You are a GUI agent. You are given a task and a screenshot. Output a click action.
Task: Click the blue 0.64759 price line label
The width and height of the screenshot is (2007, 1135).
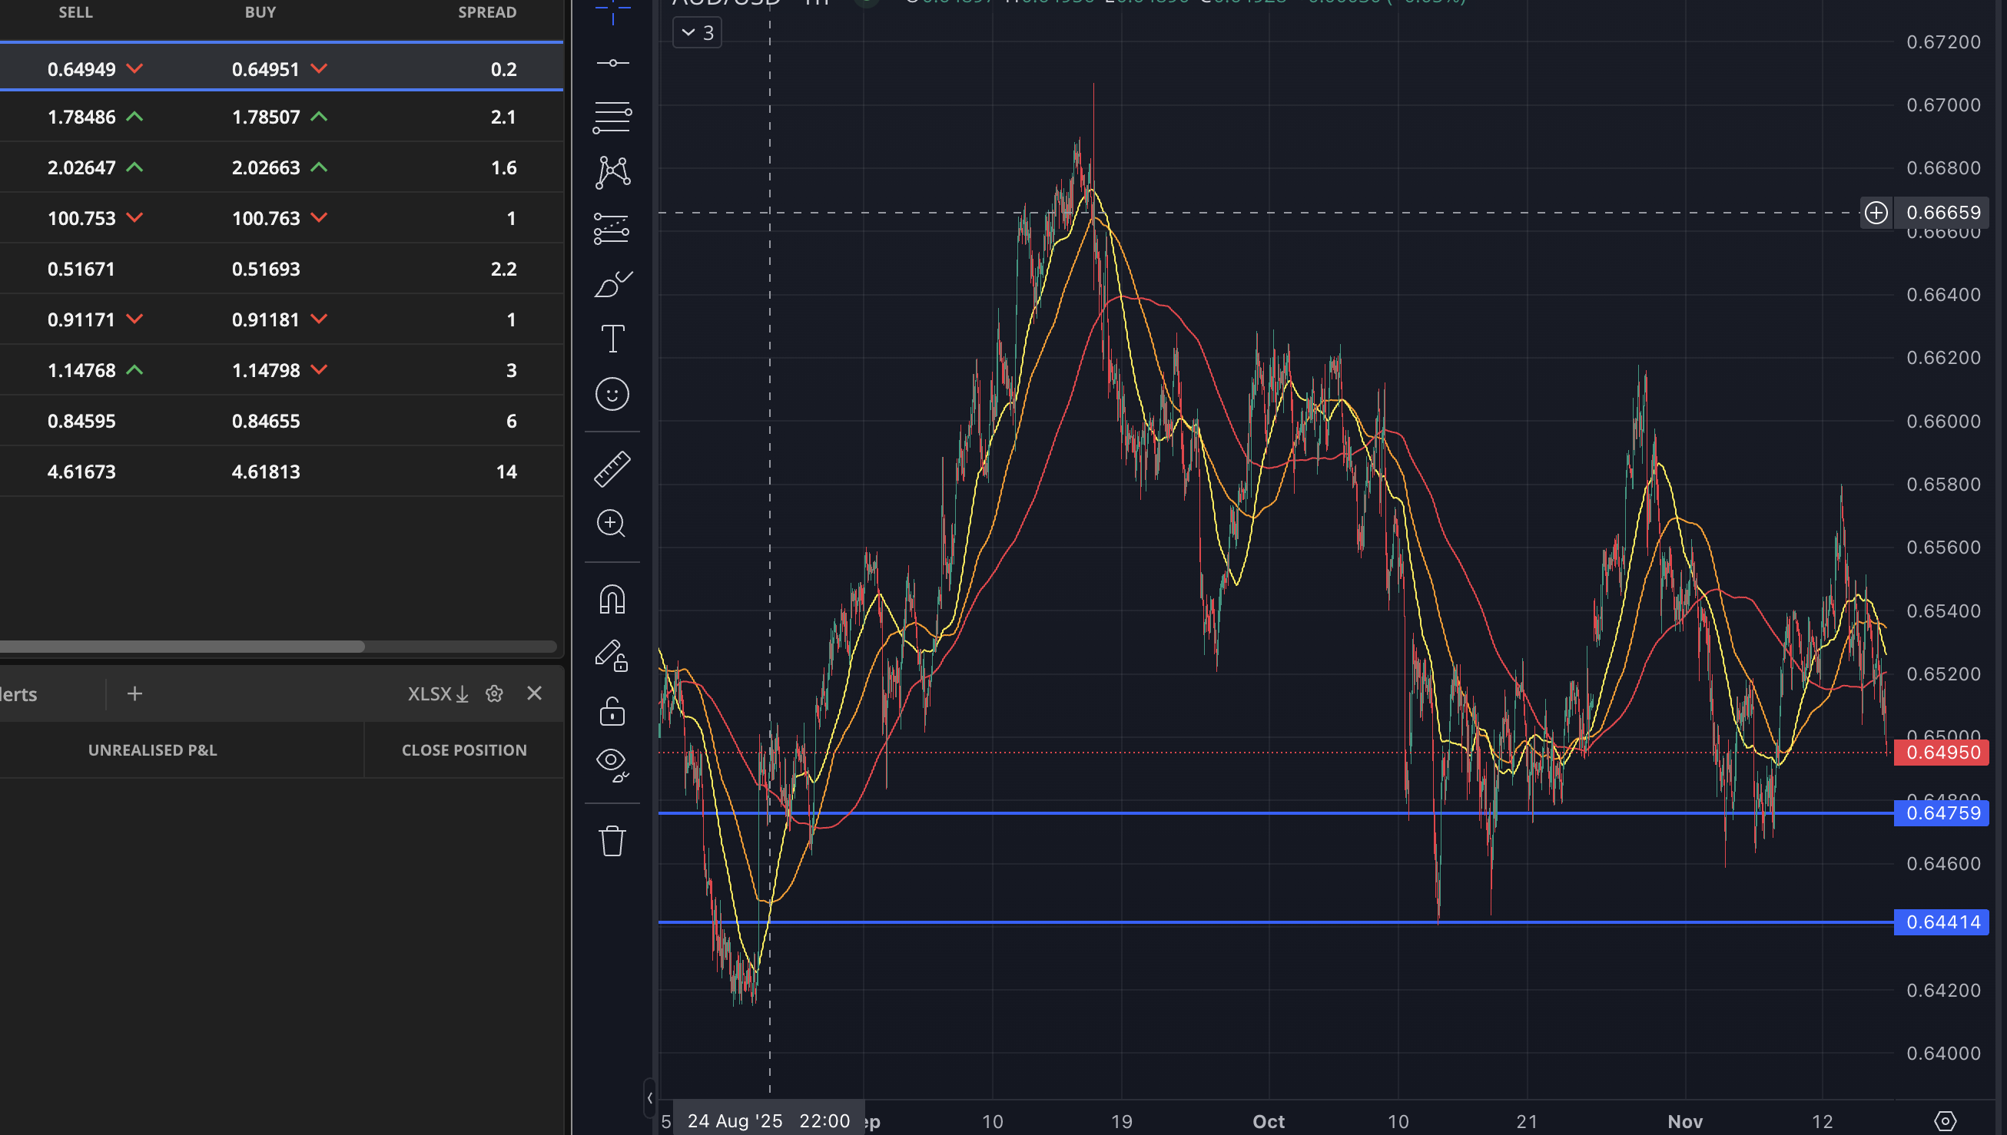pyautogui.click(x=1942, y=813)
